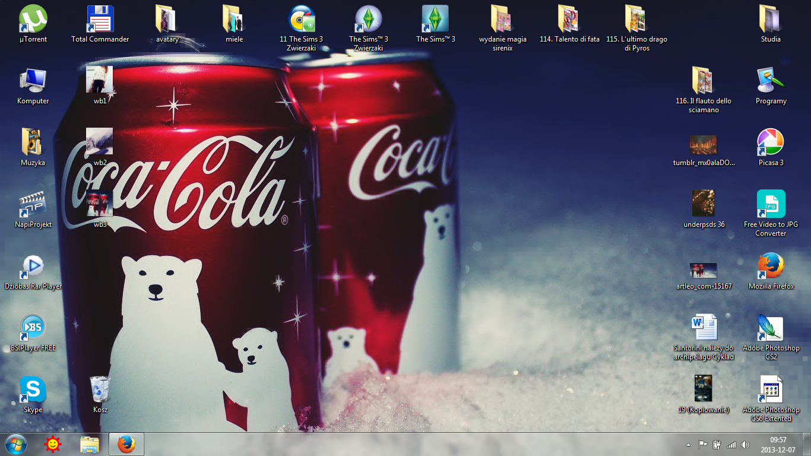The height and width of the screenshot is (456, 811).
Task: Select the Kosz recycle bin
Action: point(100,394)
